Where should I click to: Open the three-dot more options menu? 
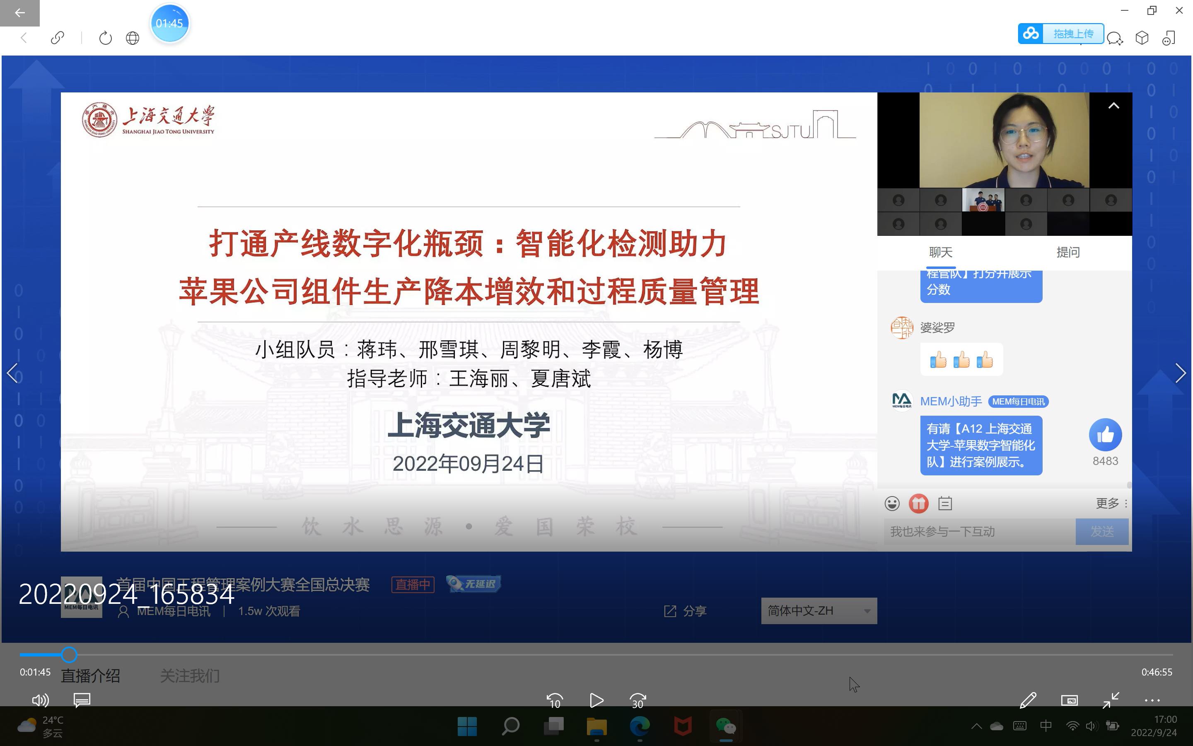pyautogui.click(x=1152, y=700)
